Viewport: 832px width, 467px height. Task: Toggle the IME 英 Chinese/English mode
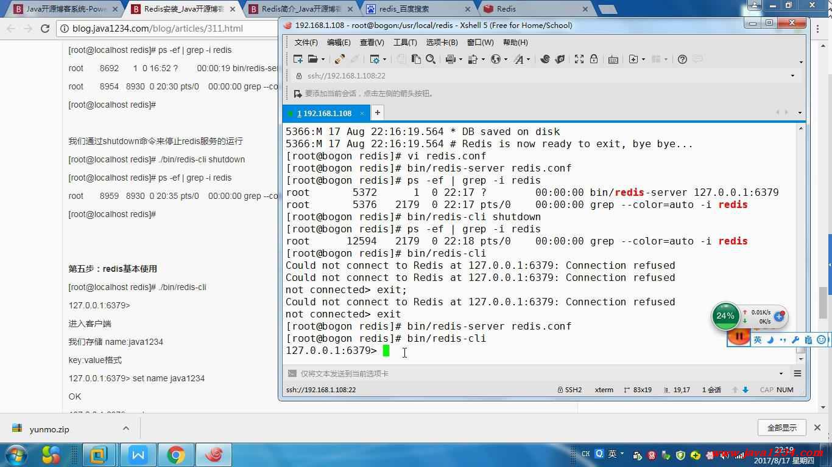click(x=758, y=340)
